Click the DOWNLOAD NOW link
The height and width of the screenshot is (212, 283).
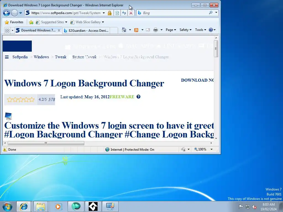coord(197,80)
